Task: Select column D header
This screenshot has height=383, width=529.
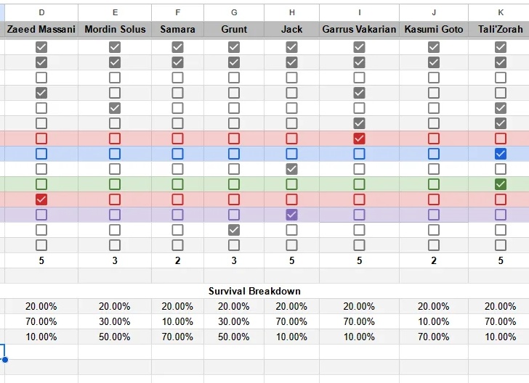Action: 41,12
